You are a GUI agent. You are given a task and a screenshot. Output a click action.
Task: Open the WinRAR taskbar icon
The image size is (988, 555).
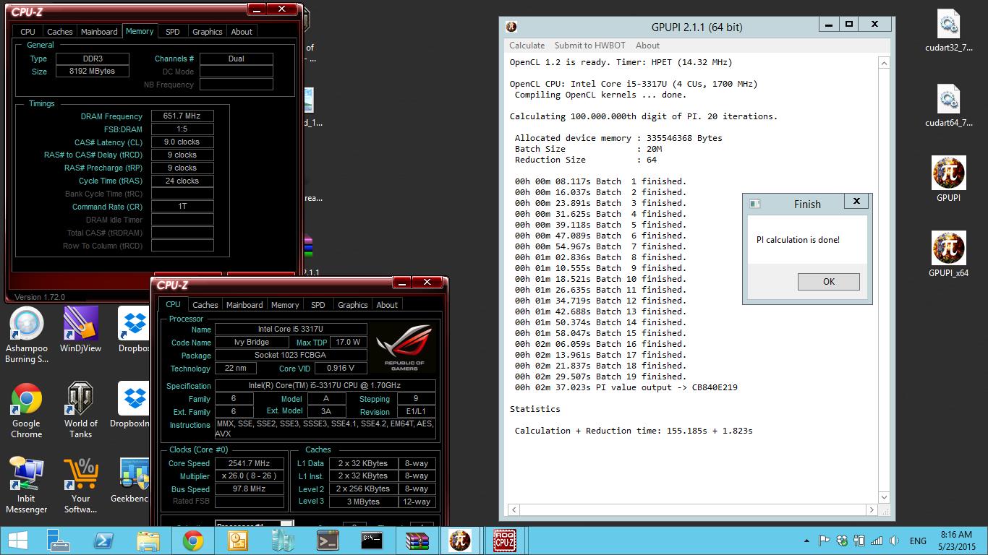click(x=417, y=541)
